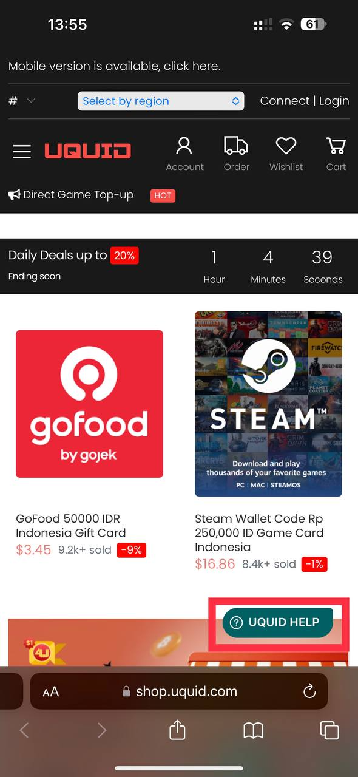358x777 pixels.
Task: Tap the Safari share icon
Action: (x=177, y=730)
